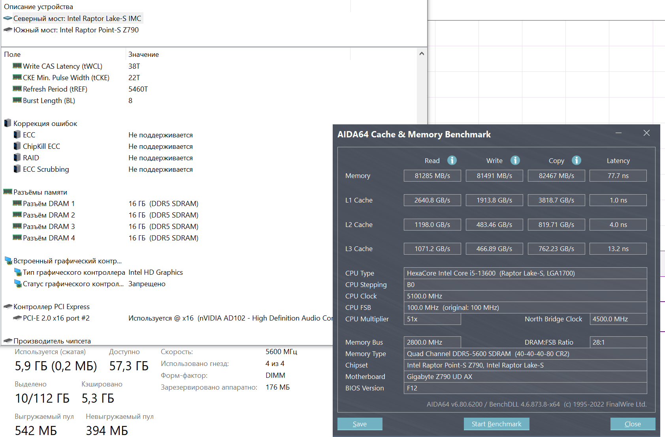Click the 'Запрещено' status value
The height and width of the screenshot is (437, 665).
pos(147,283)
